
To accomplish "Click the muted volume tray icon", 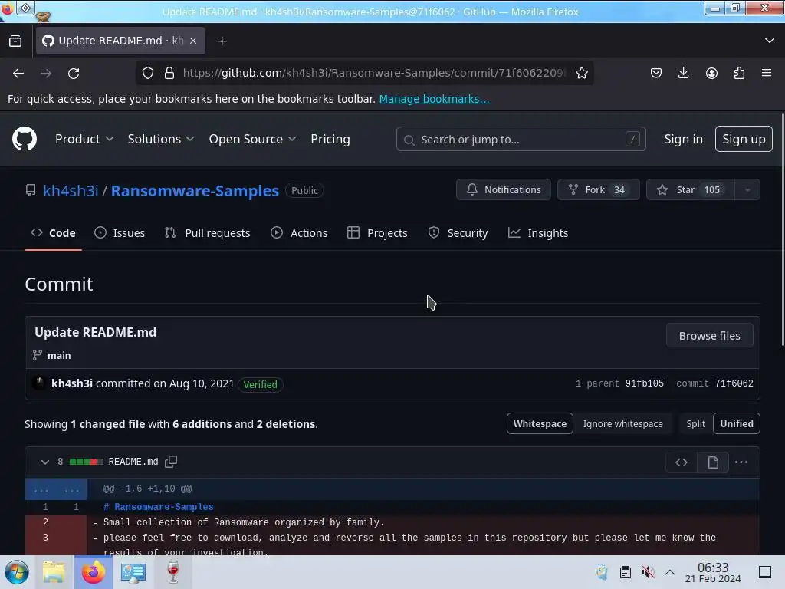I will pyautogui.click(x=648, y=572).
